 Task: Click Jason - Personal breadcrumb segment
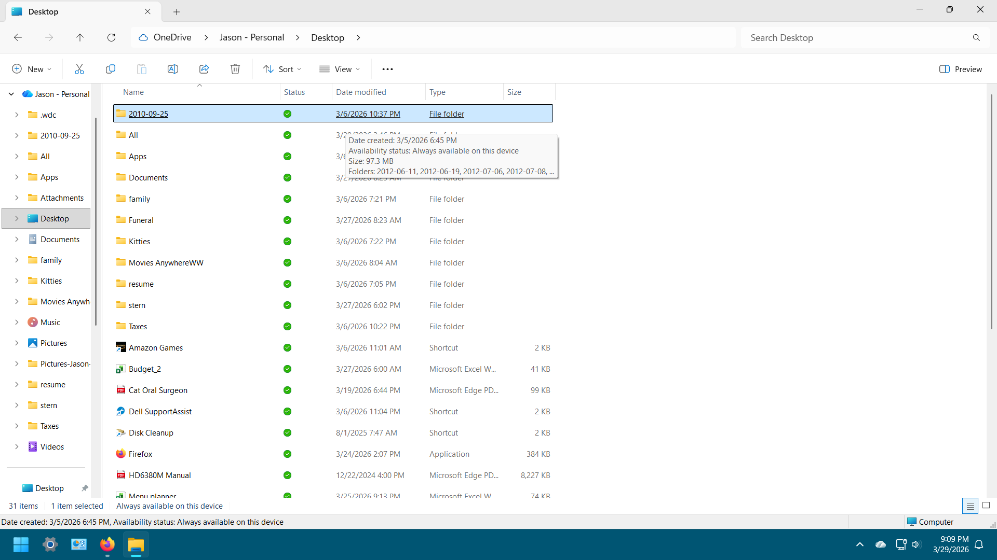pos(252,37)
